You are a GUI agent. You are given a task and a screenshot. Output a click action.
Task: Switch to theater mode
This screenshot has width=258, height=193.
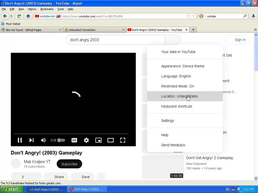point(110,140)
